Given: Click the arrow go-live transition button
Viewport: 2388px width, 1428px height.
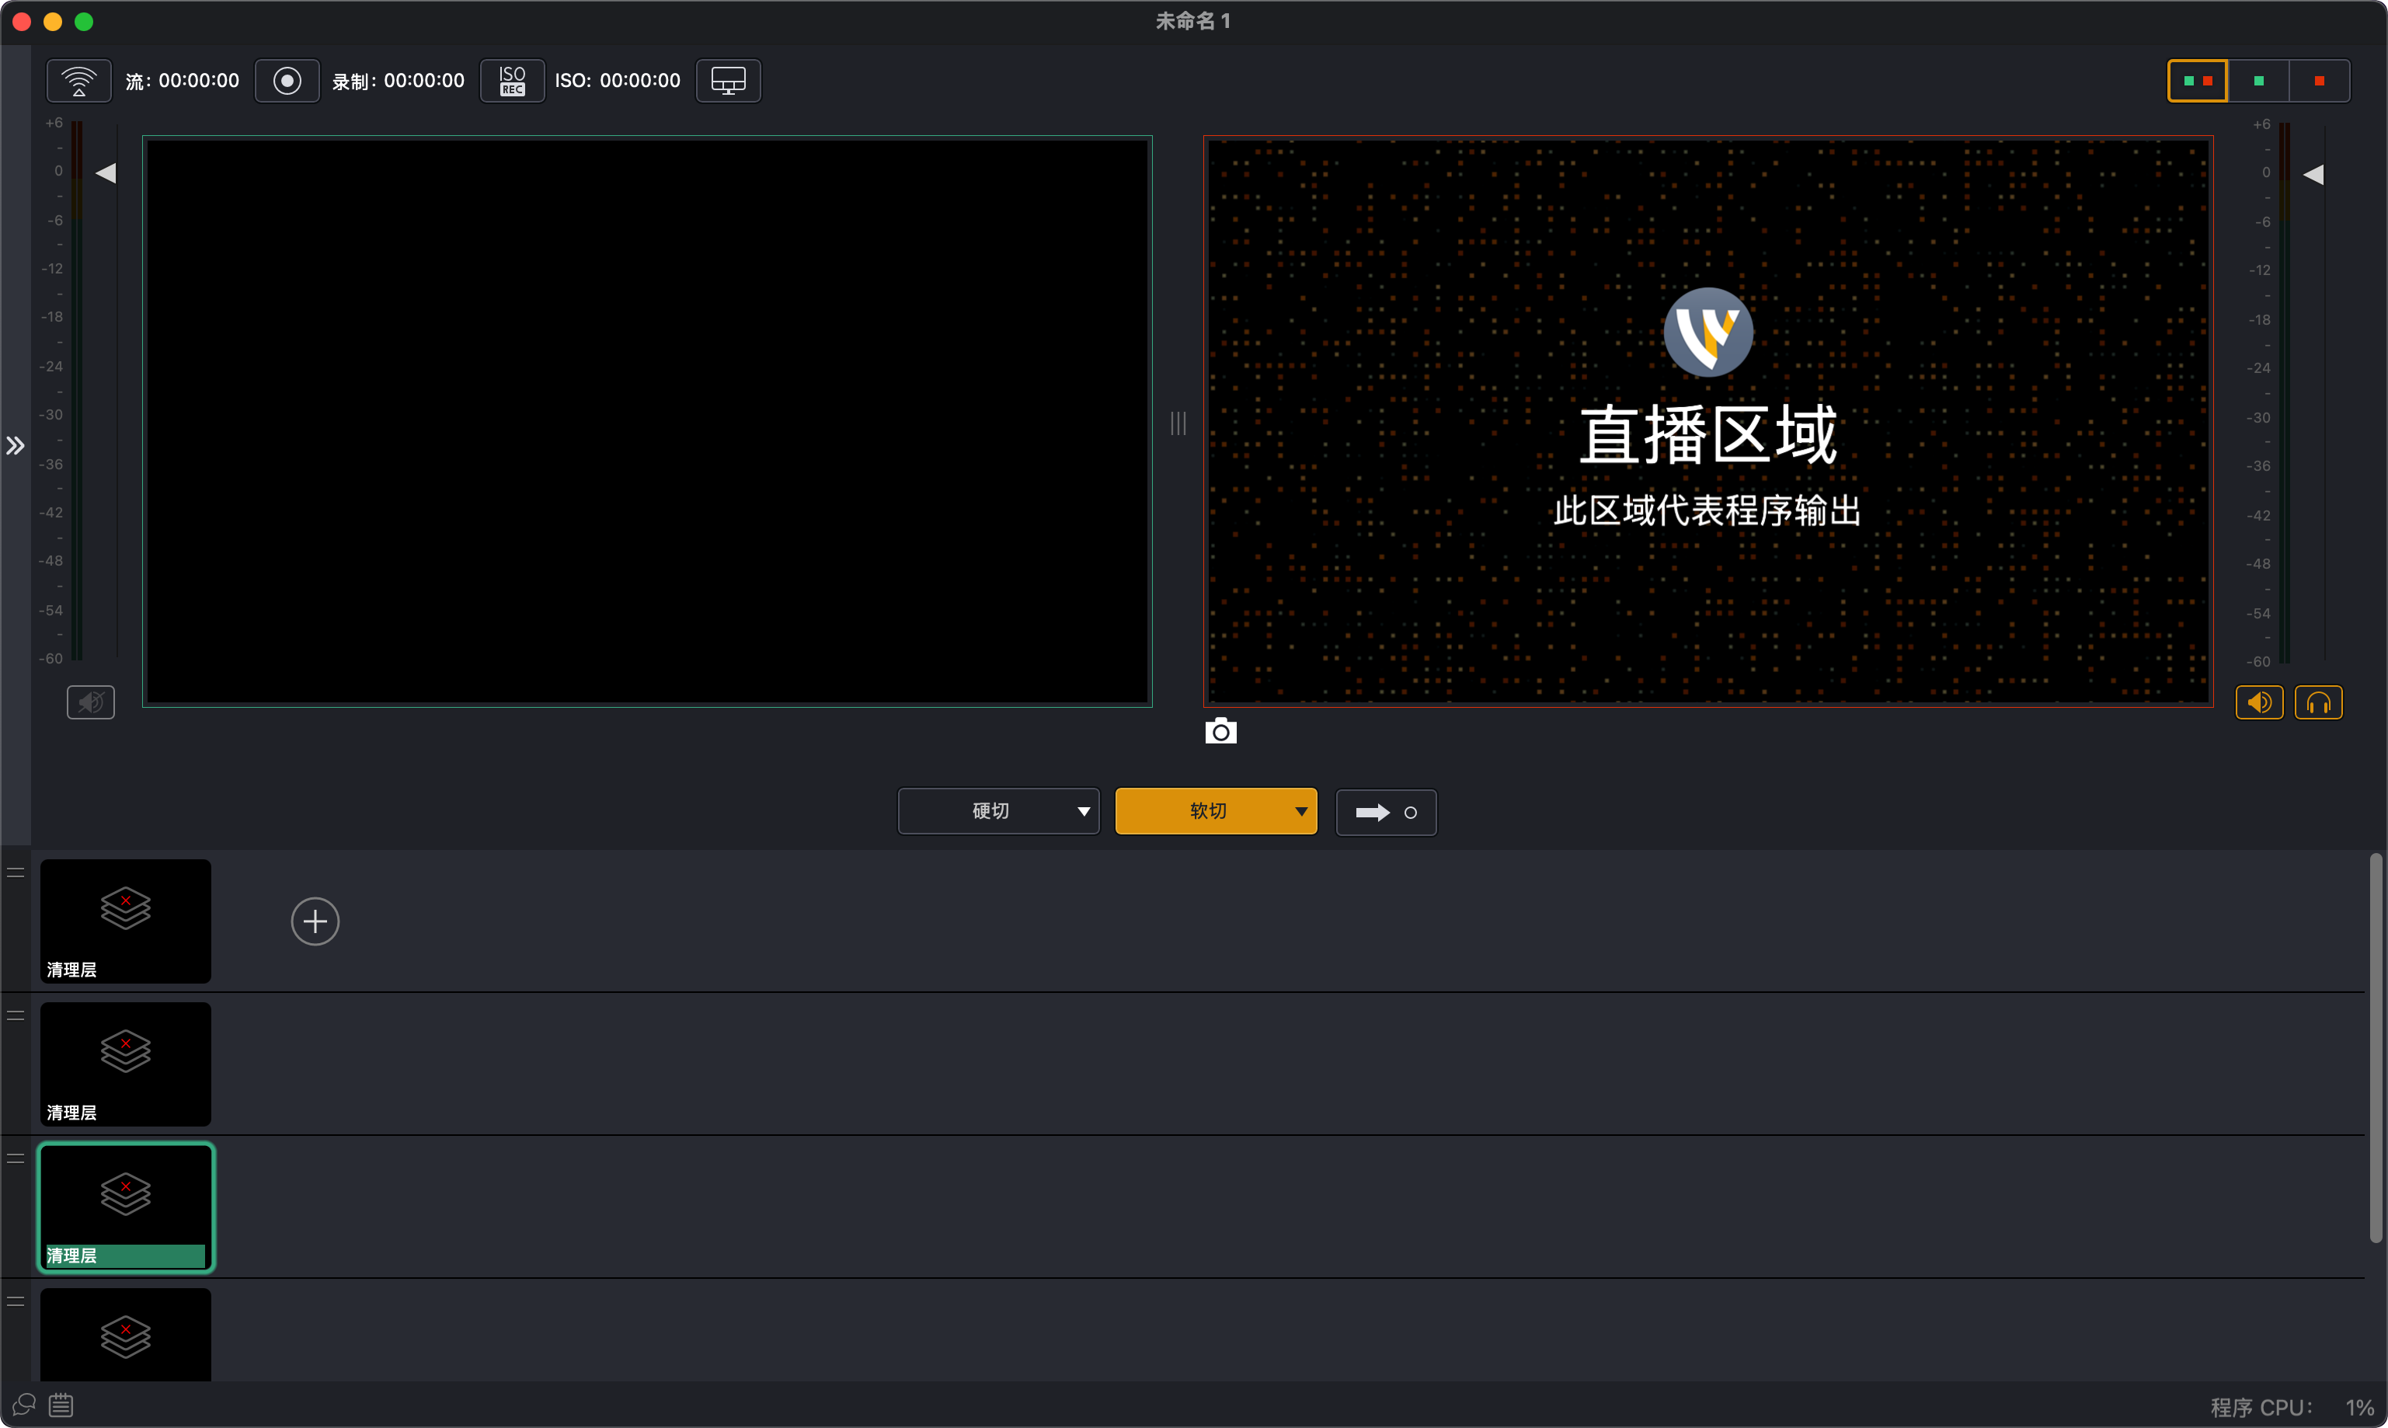Looking at the screenshot, I should [x=1385, y=812].
